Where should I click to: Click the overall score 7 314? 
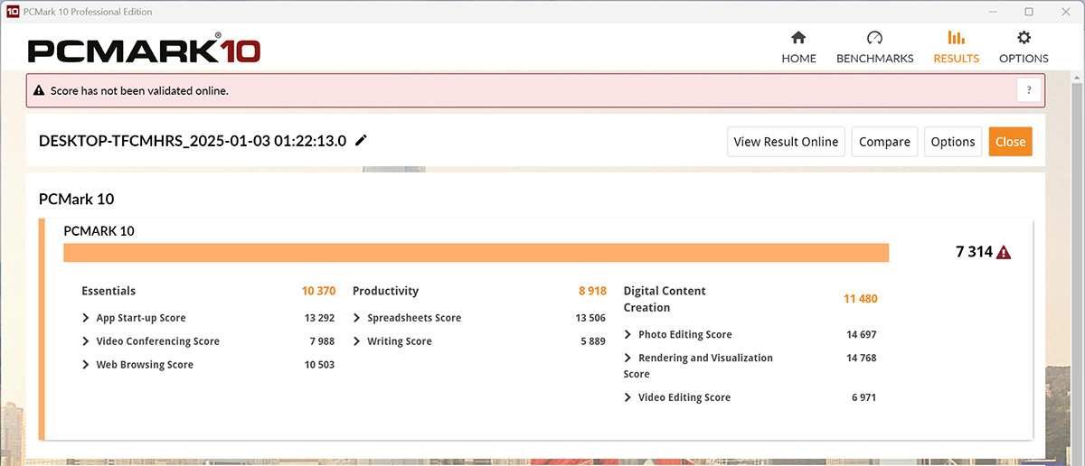[974, 252]
